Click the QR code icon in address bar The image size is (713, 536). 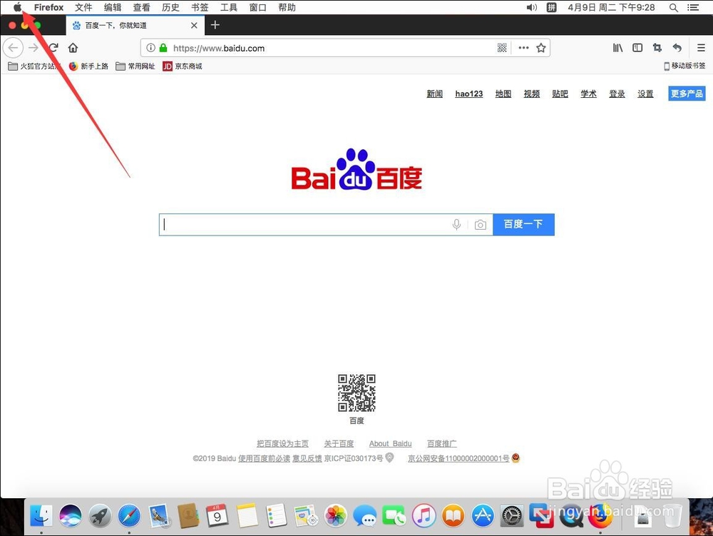coord(502,48)
